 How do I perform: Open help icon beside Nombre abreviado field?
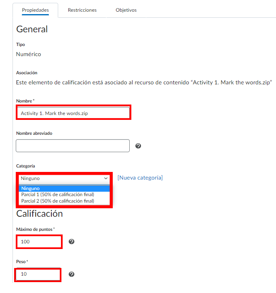point(138,146)
